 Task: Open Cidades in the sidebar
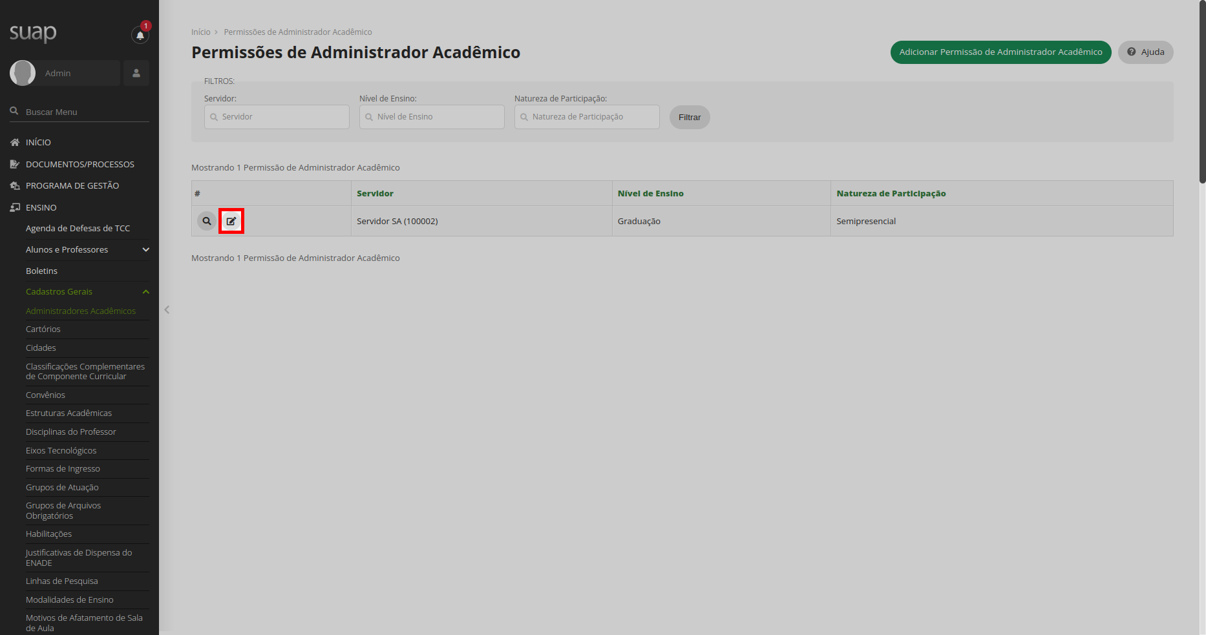click(41, 348)
